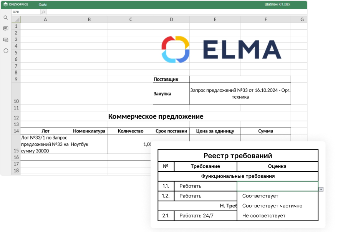The width and height of the screenshot is (338, 232).
Task: Select column G header
Action: pos(299,20)
